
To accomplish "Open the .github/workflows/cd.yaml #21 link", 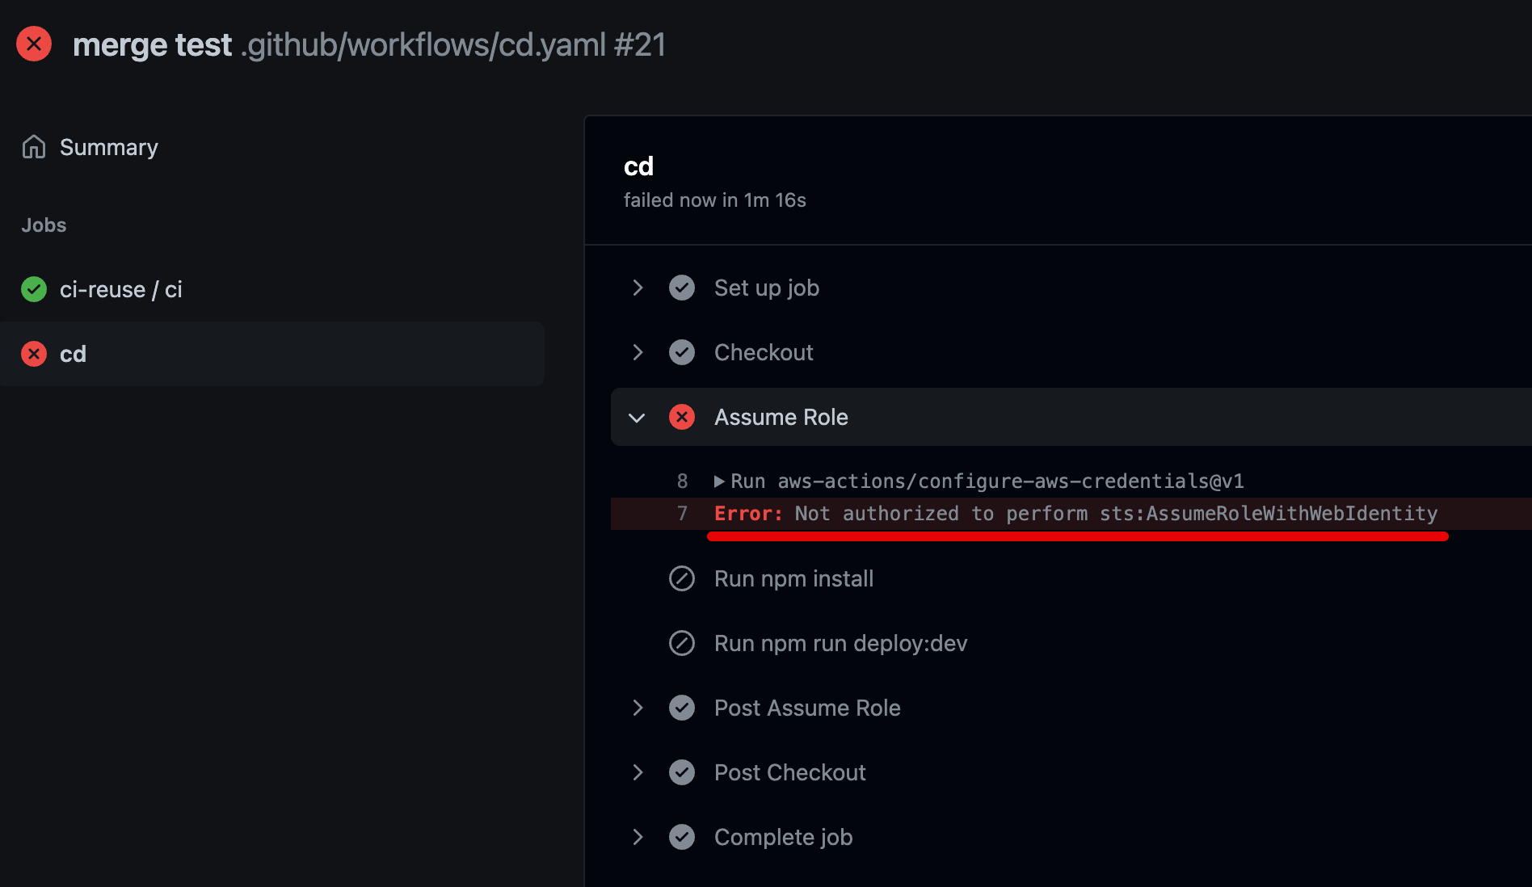I will tap(453, 44).
